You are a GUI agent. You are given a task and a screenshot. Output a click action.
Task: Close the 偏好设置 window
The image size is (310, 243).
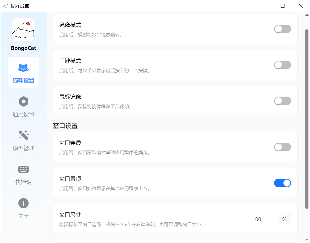pyautogui.click(x=301, y=6)
